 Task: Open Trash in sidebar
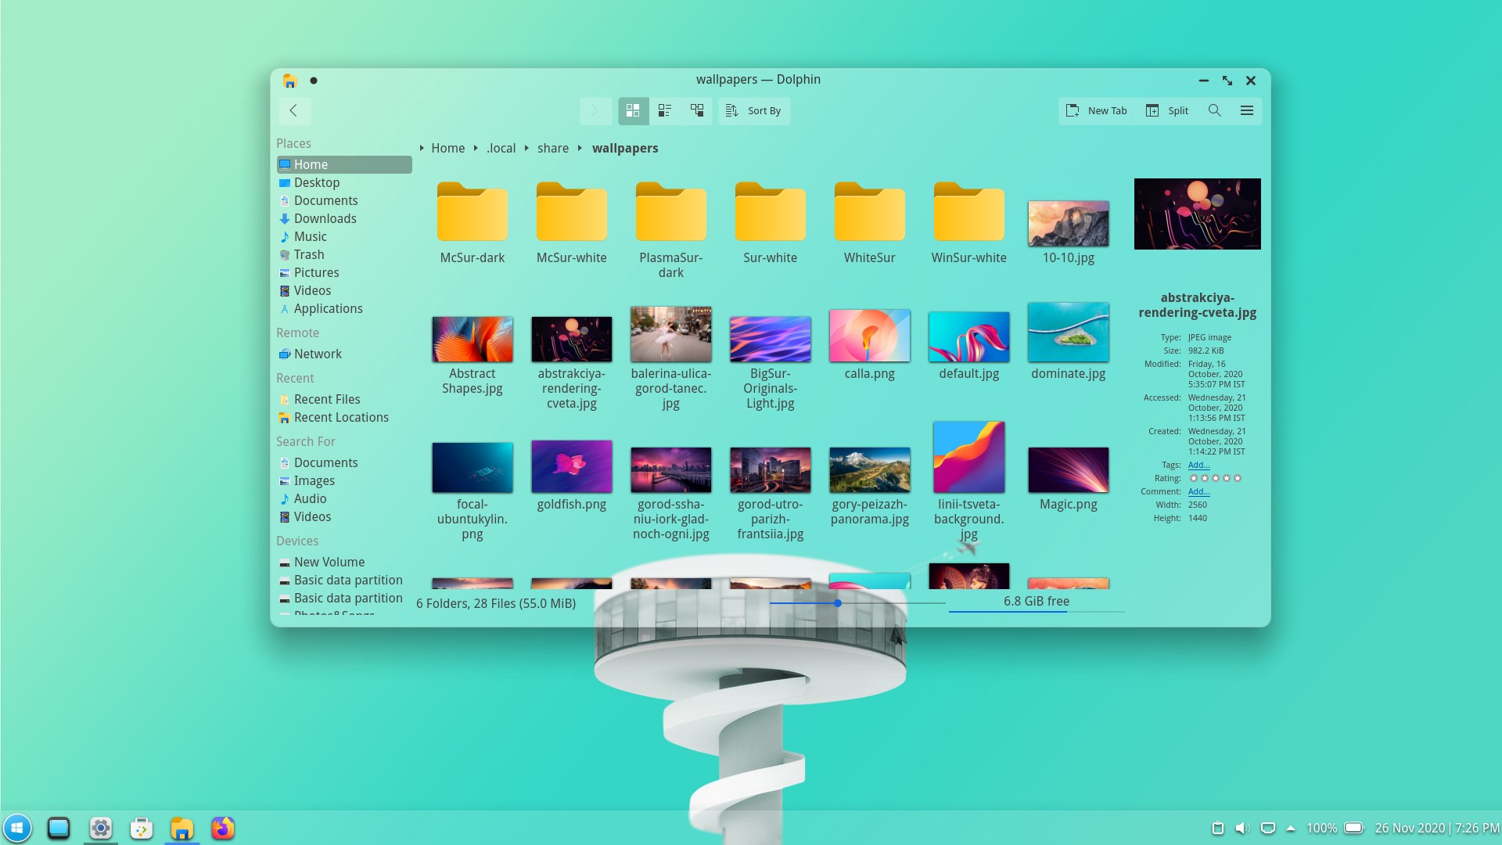click(344, 254)
